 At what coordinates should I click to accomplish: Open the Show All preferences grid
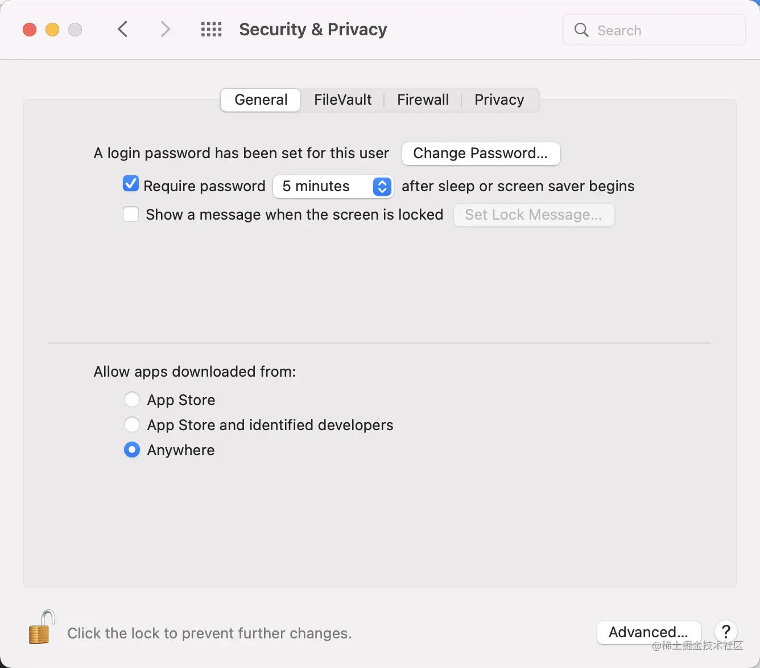click(x=212, y=30)
